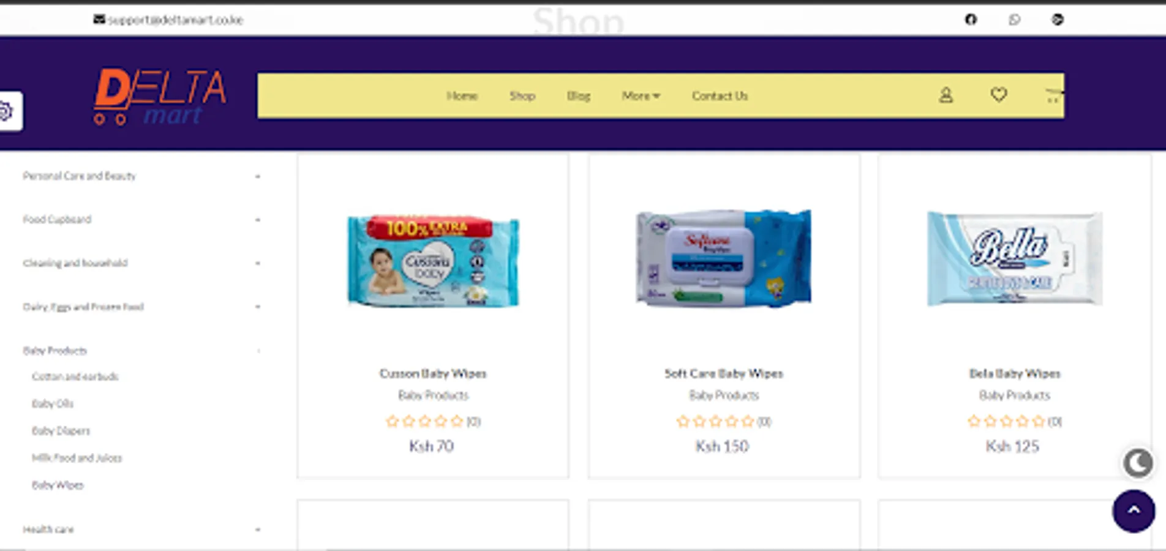Open the wishlist heart icon
This screenshot has width=1166, height=551.
(999, 94)
